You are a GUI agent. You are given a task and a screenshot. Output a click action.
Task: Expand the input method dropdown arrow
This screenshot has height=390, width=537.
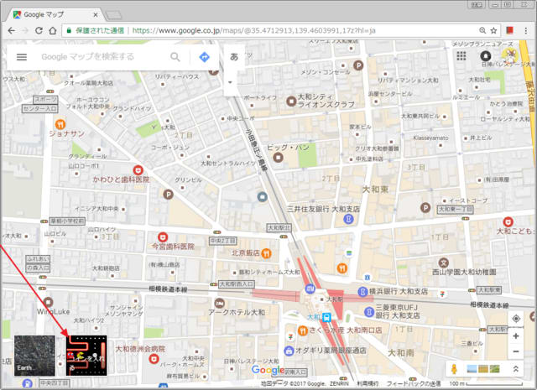[x=230, y=82]
